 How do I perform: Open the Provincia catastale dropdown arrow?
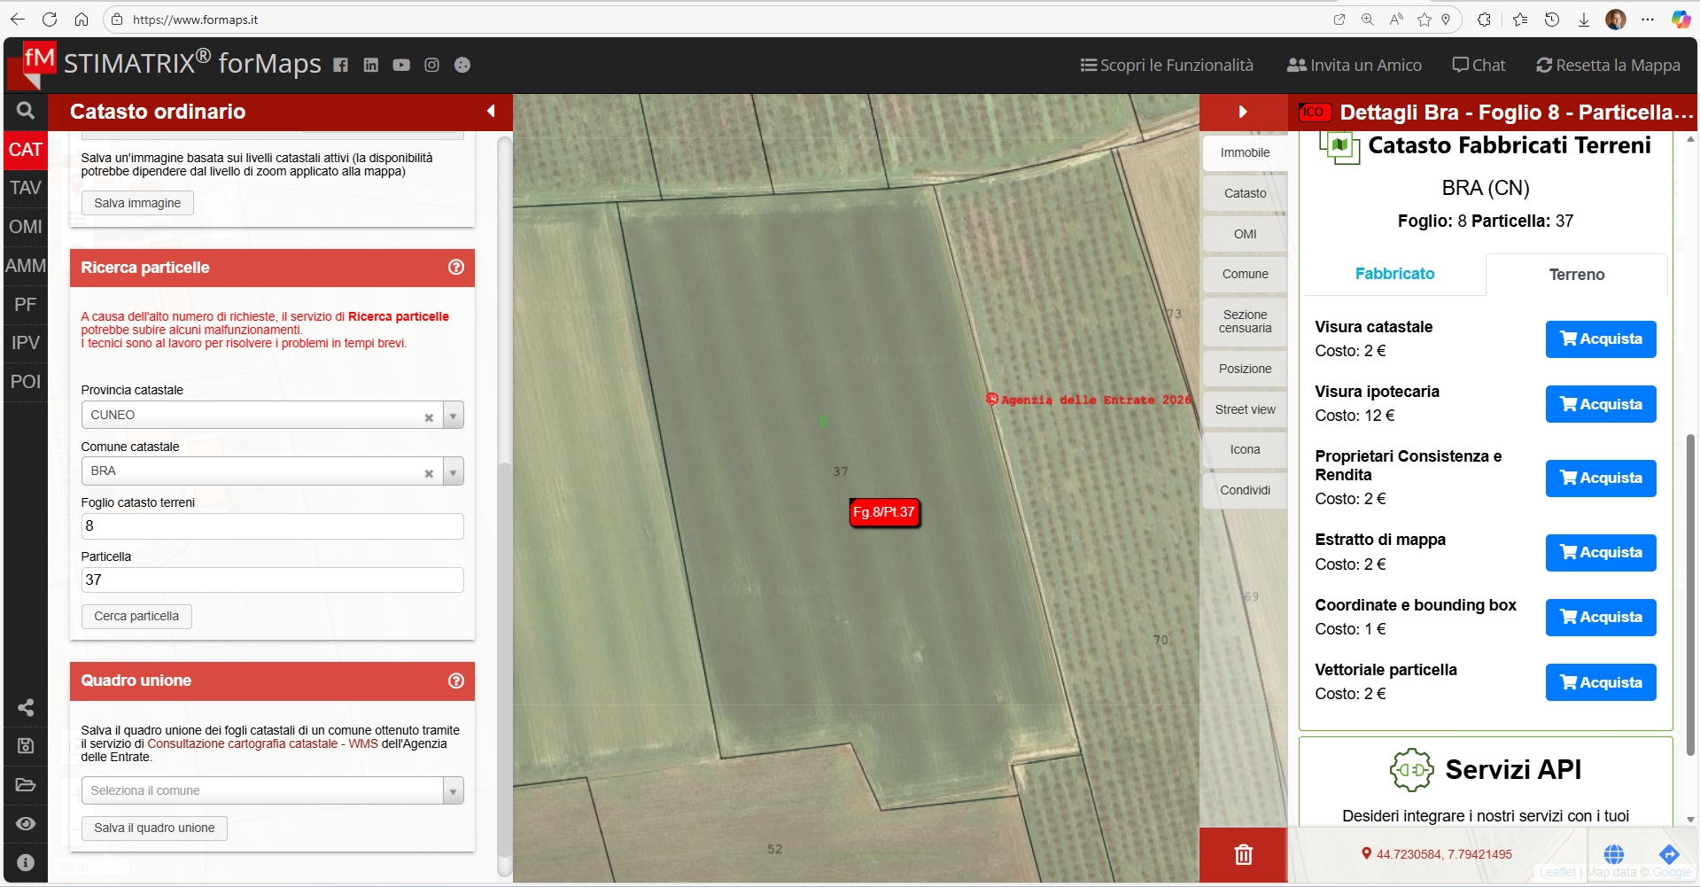tap(453, 416)
